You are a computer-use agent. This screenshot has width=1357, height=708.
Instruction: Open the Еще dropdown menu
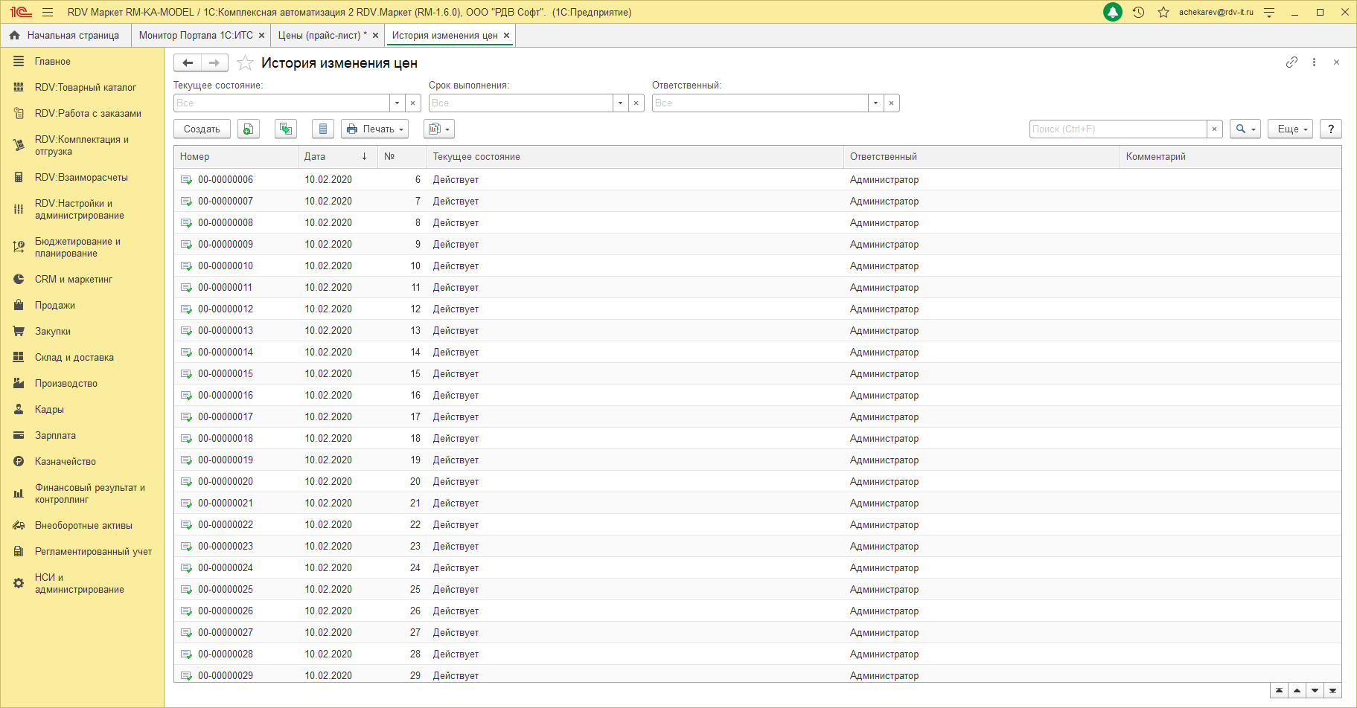coord(1290,129)
